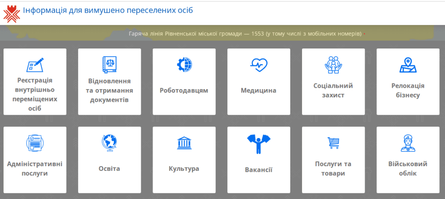
Task: Click the law book with scales icon
Action: pyautogui.click(x=110, y=64)
